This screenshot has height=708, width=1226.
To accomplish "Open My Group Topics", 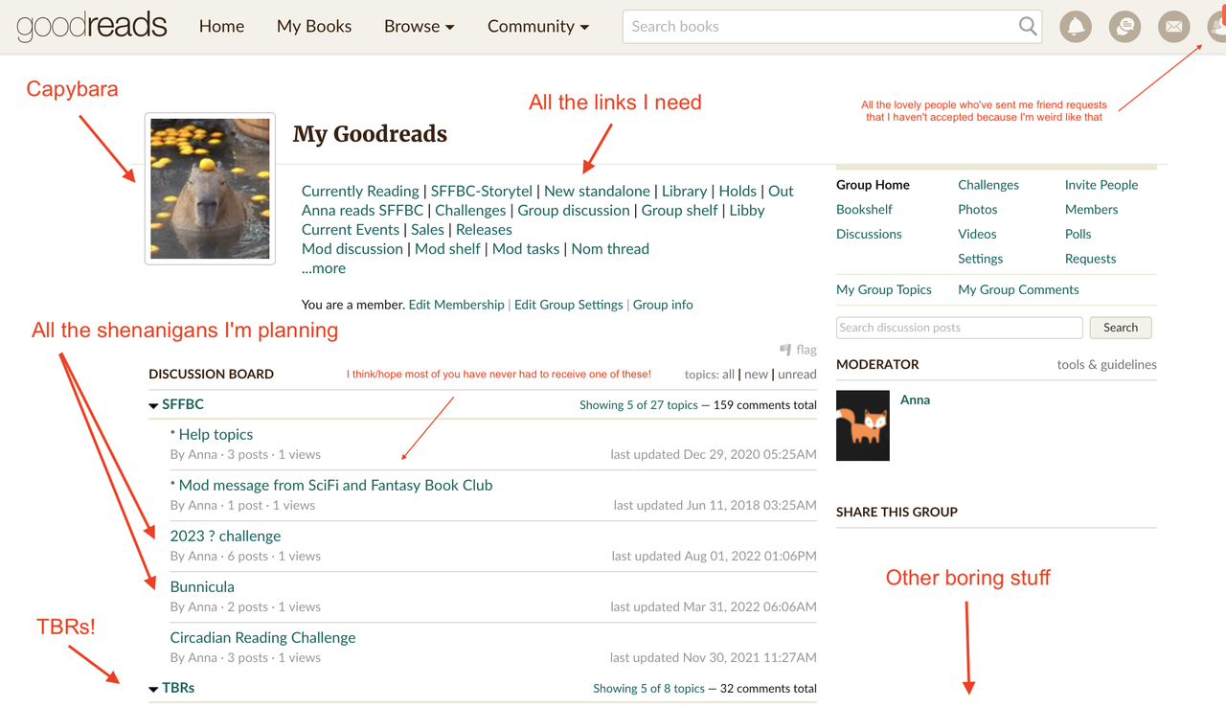I will [x=884, y=289].
